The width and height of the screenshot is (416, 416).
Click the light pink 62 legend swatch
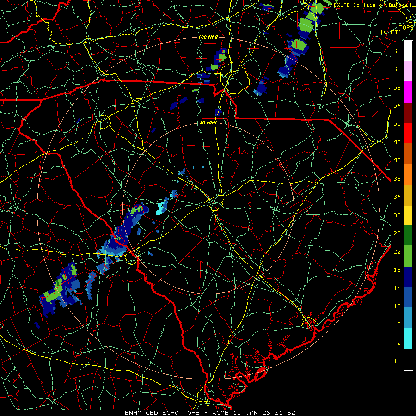pos(408,71)
